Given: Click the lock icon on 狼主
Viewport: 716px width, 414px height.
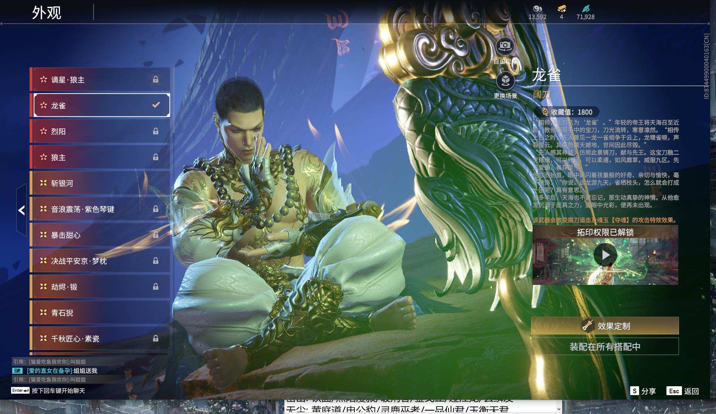Looking at the screenshot, I should (x=156, y=157).
